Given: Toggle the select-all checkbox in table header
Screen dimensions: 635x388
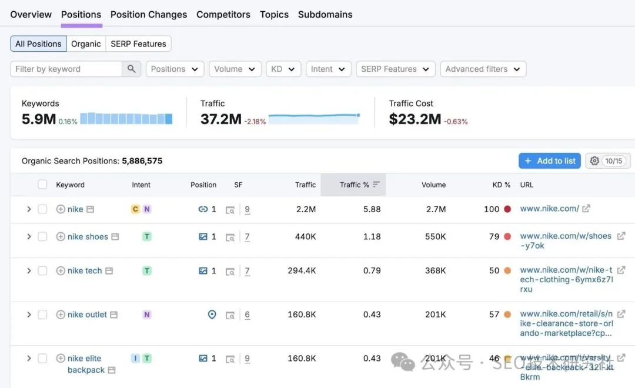Looking at the screenshot, I should tap(42, 185).
